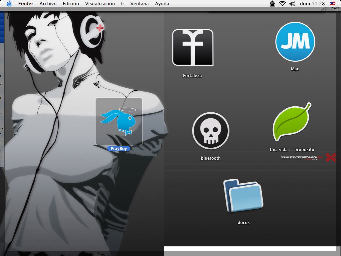
Task: Select the blue JM Mac drive icon
Action: tap(295, 42)
